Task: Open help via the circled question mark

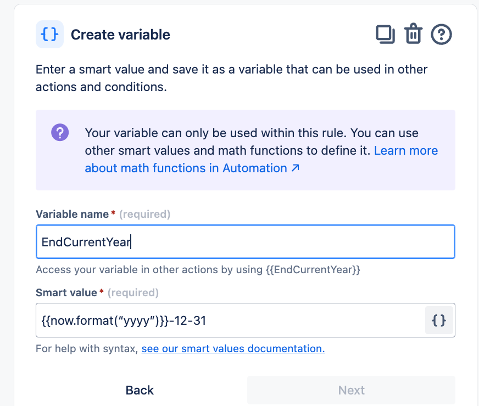Action: click(x=441, y=35)
